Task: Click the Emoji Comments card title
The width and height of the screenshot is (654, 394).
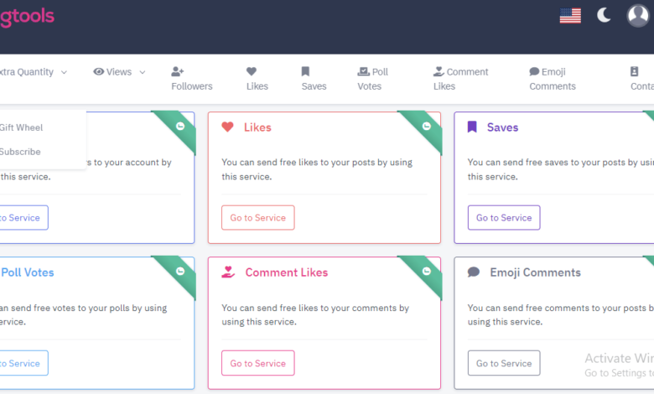Action: pyautogui.click(x=535, y=272)
